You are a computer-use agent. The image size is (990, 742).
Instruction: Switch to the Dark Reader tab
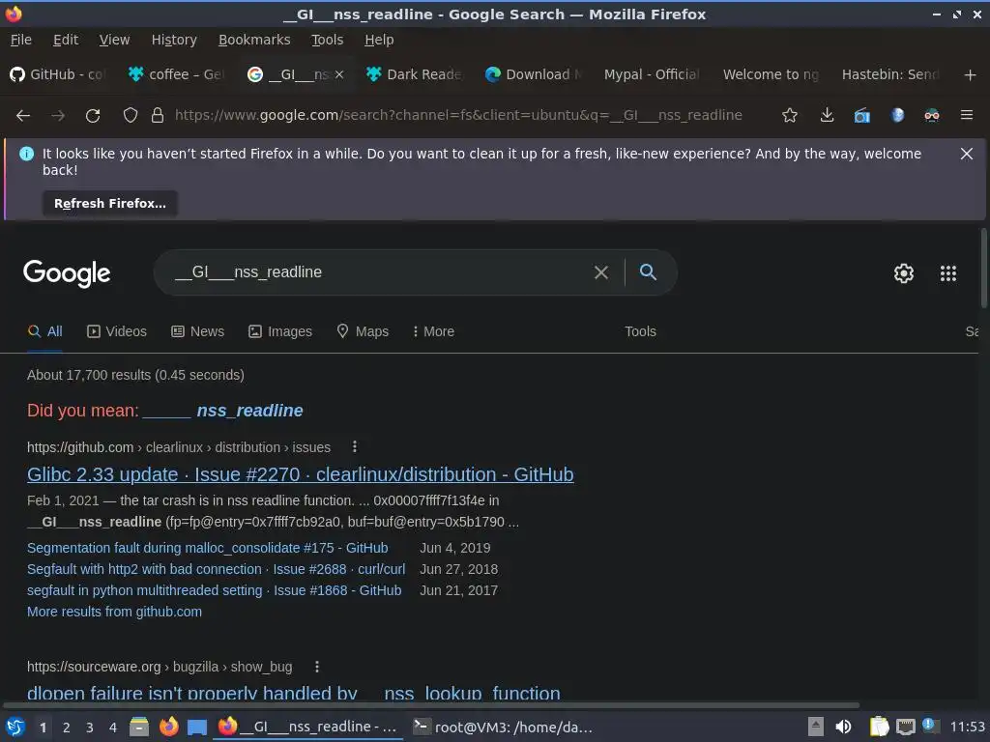tap(415, 74)
